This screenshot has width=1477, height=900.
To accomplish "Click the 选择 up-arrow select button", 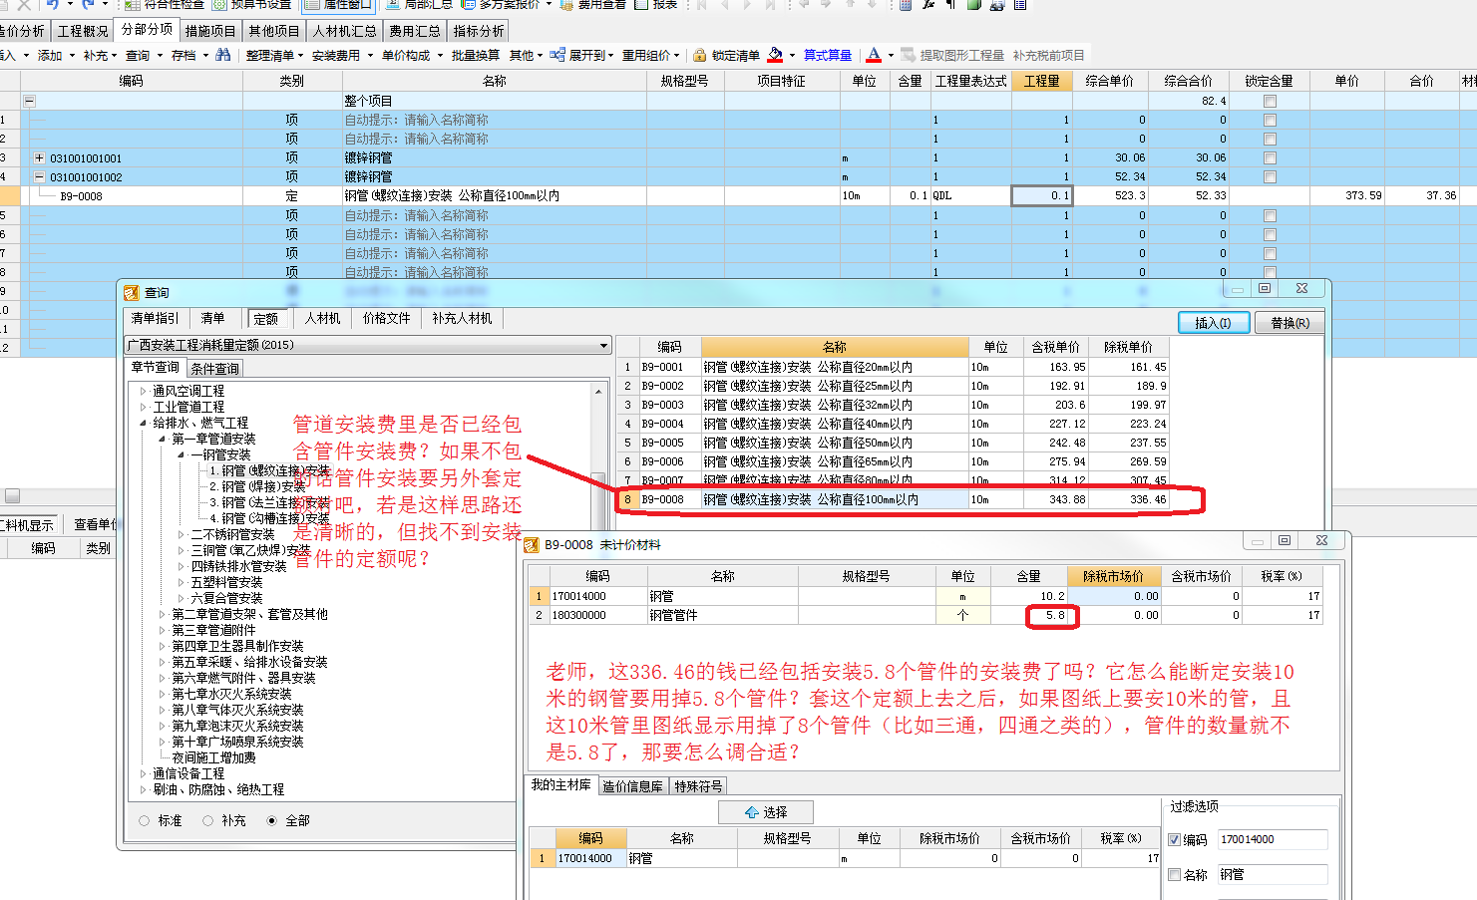I will click(x=766, y=812).
